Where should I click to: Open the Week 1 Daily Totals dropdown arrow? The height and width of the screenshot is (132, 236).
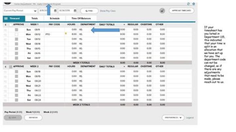[x=124, y=25]
